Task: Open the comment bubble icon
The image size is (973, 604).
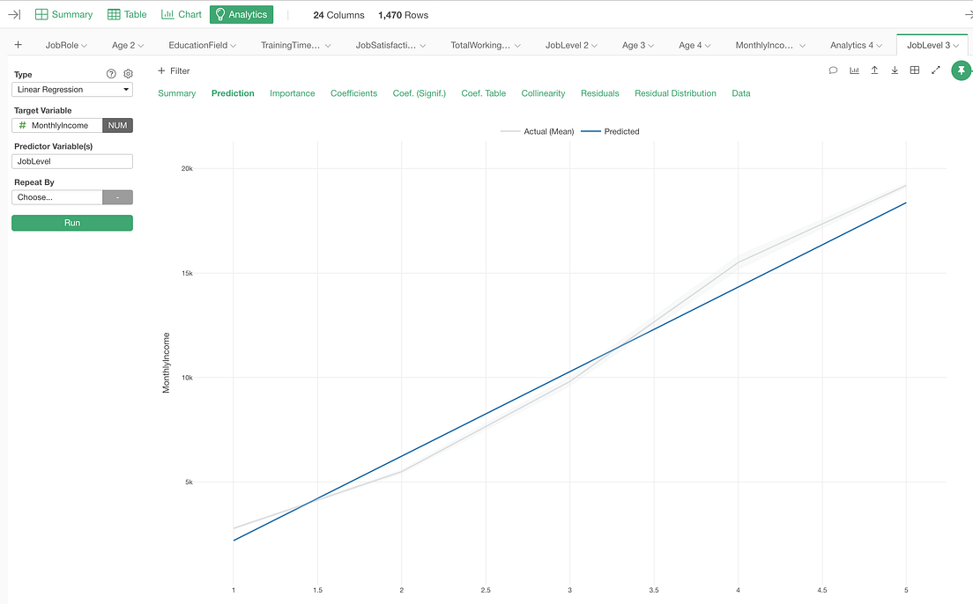Action: pos(832,70)
